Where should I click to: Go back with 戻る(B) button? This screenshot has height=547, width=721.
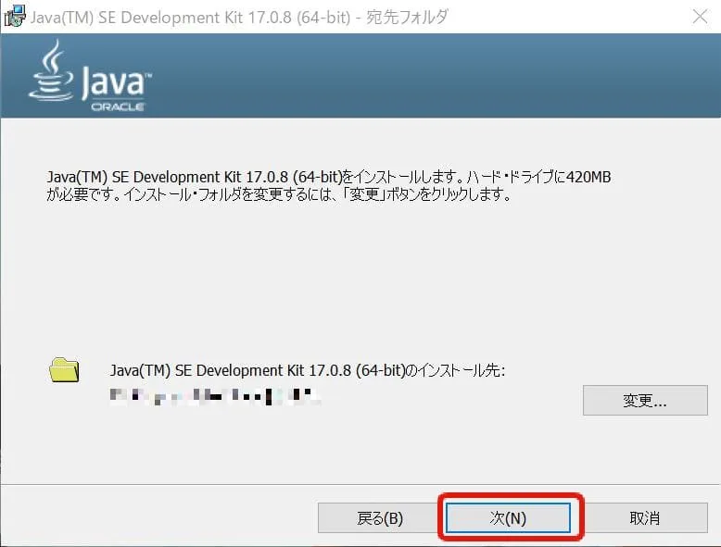pos(380,518)
